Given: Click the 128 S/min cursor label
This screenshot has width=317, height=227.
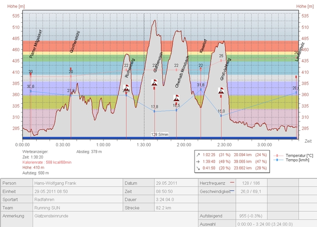Looking at the screenshot, I should [159, 134].
